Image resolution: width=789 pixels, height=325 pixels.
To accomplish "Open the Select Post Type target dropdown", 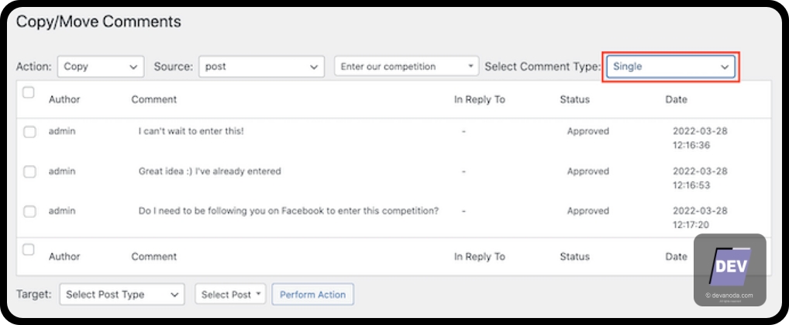I will 122,295.
